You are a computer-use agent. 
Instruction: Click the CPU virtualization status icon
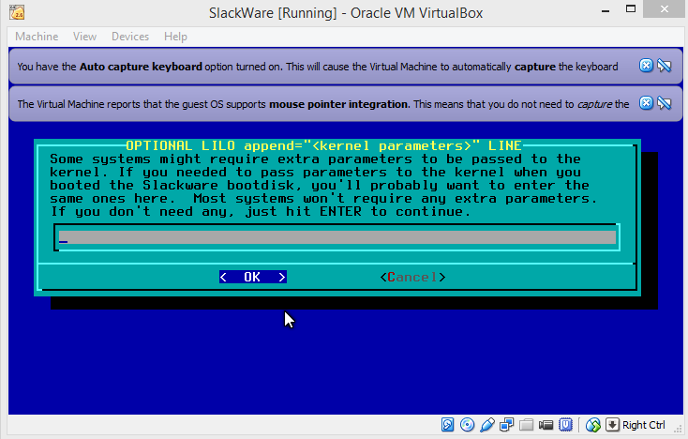tap(565, 425)
